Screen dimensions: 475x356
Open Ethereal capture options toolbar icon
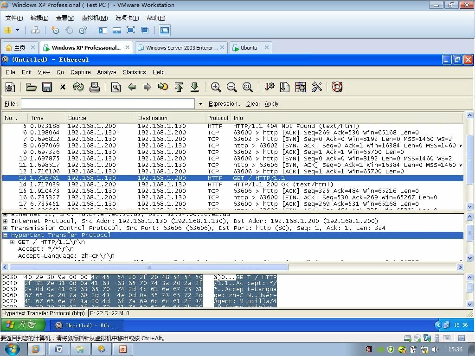(x=10, y=87)
